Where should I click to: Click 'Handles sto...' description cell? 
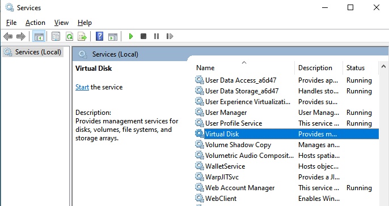[318, 91]
